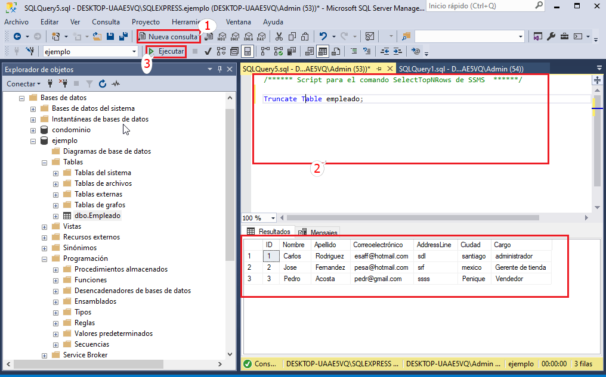The height and width of the screenshot is (377, 606).
Task: Collapse the Tablas tree node
Action: tap(44, 161)
